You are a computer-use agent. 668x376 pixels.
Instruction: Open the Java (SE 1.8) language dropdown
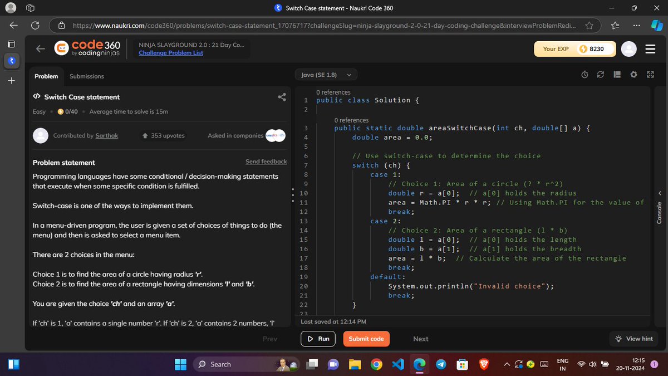point(326,75)
